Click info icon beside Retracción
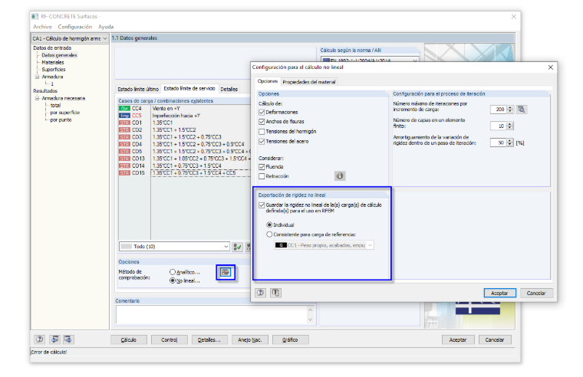Screen dimensions: 583x377 tap(340, 175)
